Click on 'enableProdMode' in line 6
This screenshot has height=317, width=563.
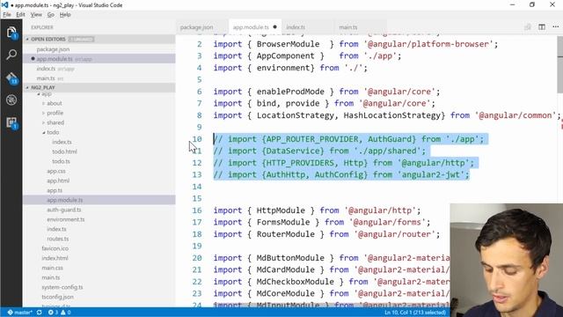click(290, 92)
